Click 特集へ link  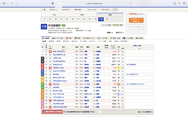(110, 33)
